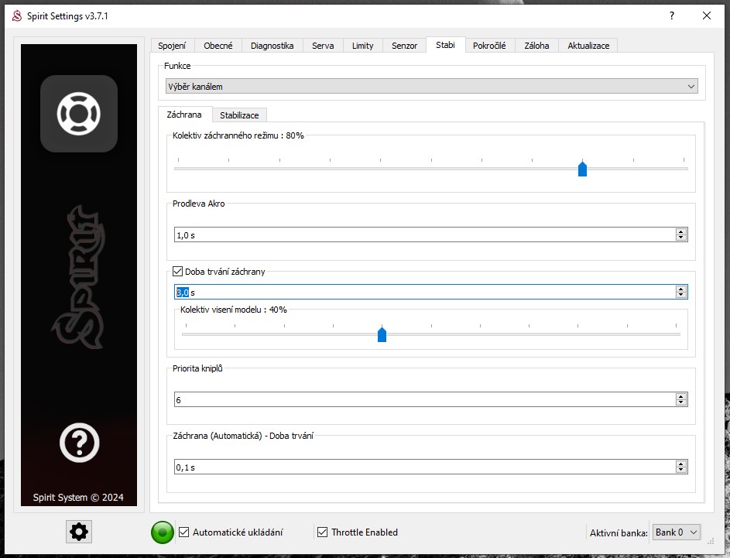Image resolution: width=730 pixels, height=558 pixels.
Task: Expand the Funkce Výběr kanálem dropdown
Action: [x=432, y=87]
